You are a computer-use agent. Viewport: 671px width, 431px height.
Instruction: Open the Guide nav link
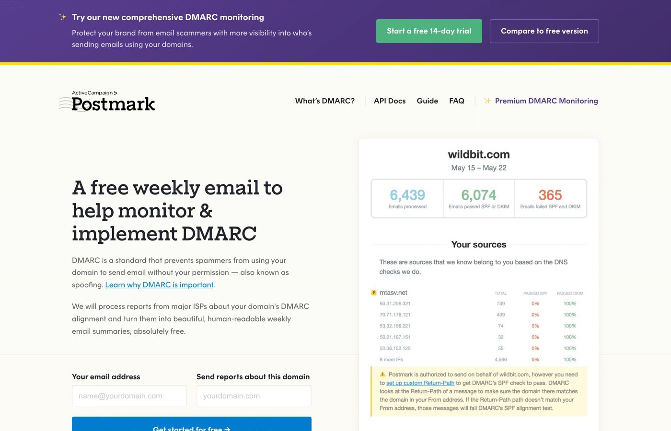(428, 101)
